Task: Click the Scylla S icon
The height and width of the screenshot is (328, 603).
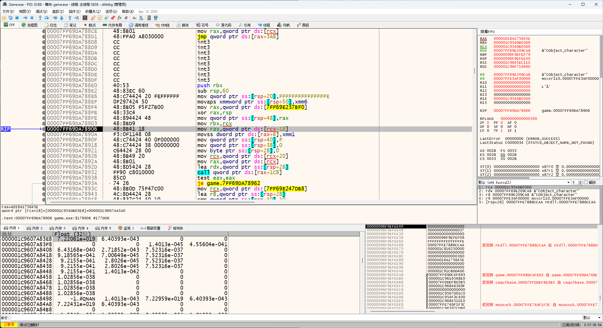Action: (x=85, y=18)
